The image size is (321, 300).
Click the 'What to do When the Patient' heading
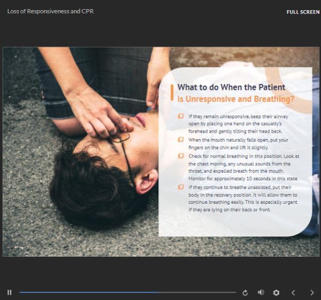click(231, 87)
